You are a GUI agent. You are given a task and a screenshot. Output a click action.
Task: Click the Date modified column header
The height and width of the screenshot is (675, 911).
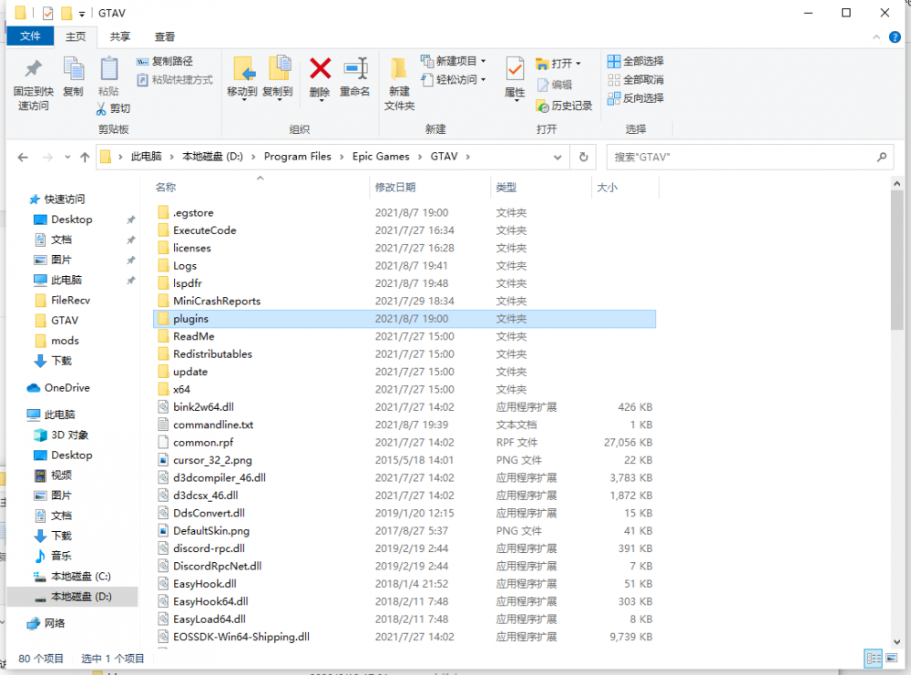point(430,187)
